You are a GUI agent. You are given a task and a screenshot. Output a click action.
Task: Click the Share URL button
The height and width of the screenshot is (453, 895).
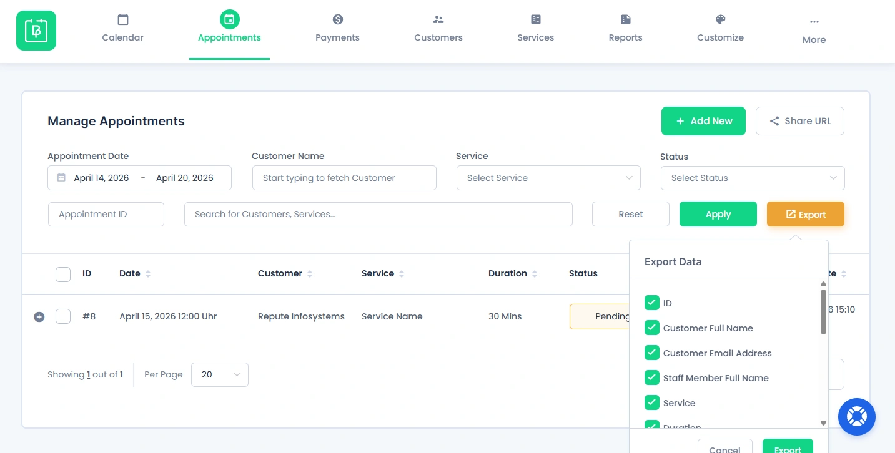(800, 121)
